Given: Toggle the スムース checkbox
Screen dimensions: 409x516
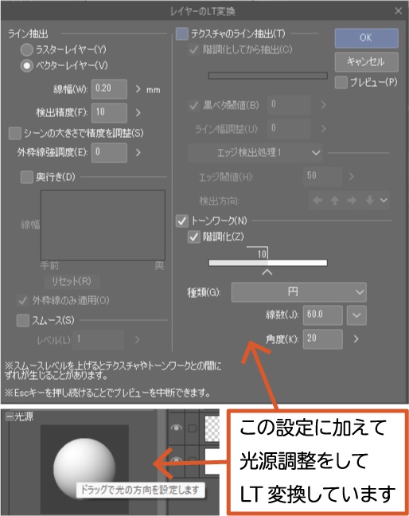Looking at the screenshot, I should point(23,320).
